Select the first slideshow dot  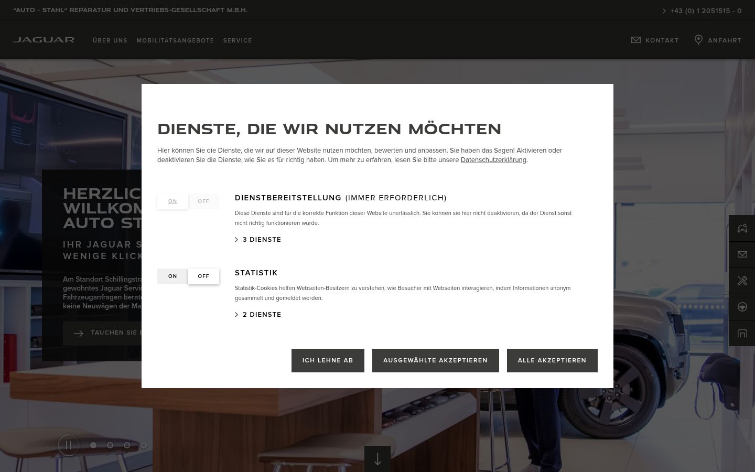[93, 445]
